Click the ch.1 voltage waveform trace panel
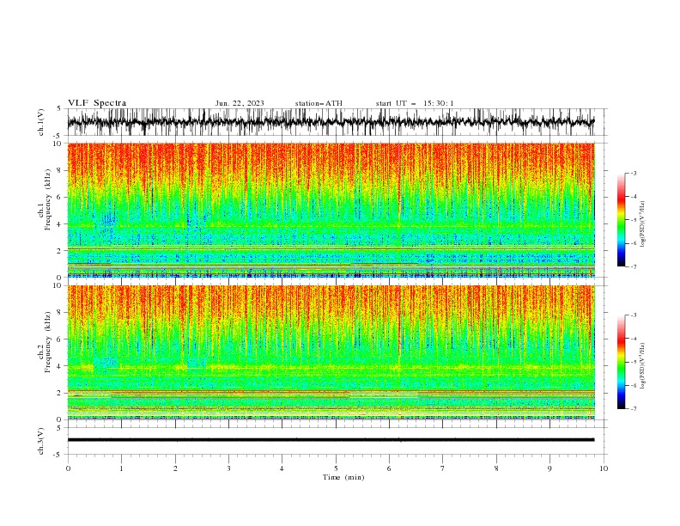The image size is (680, 526). pos(331,122)
